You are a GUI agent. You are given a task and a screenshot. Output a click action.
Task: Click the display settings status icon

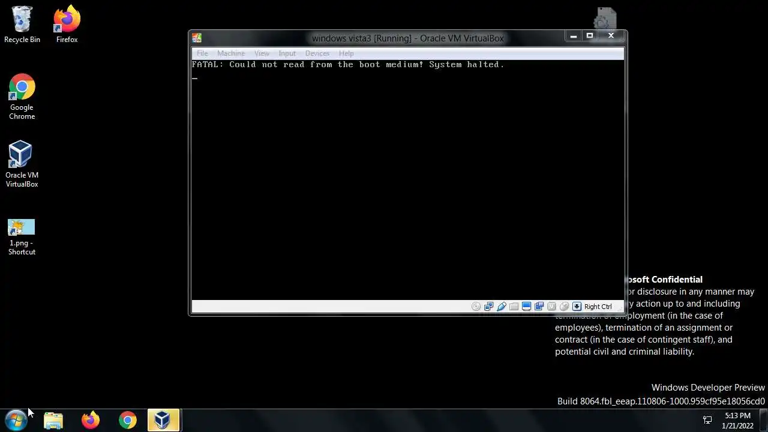coord(526,307)
